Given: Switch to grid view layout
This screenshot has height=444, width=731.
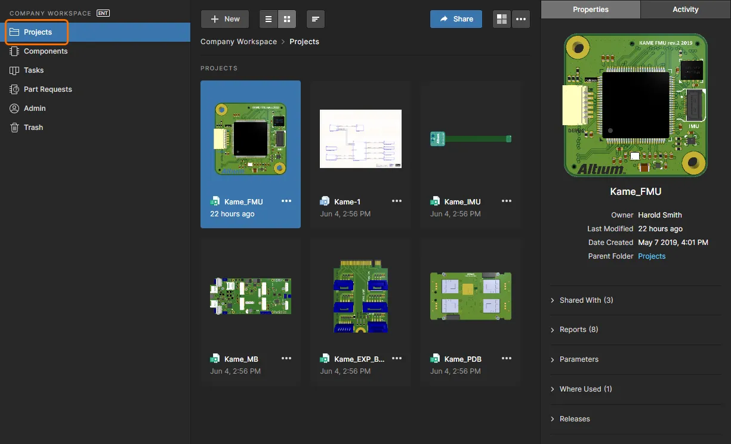Looking at the screenshot, I should point(287,19).
